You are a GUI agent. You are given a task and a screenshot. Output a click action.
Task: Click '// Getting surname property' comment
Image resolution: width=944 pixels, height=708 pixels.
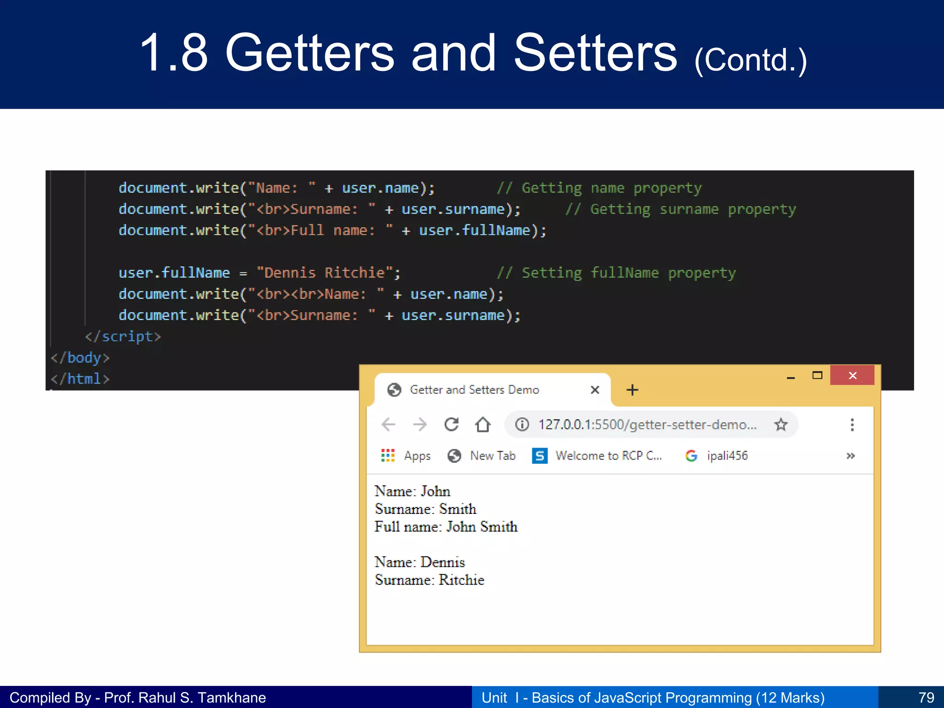pos(680,210)
